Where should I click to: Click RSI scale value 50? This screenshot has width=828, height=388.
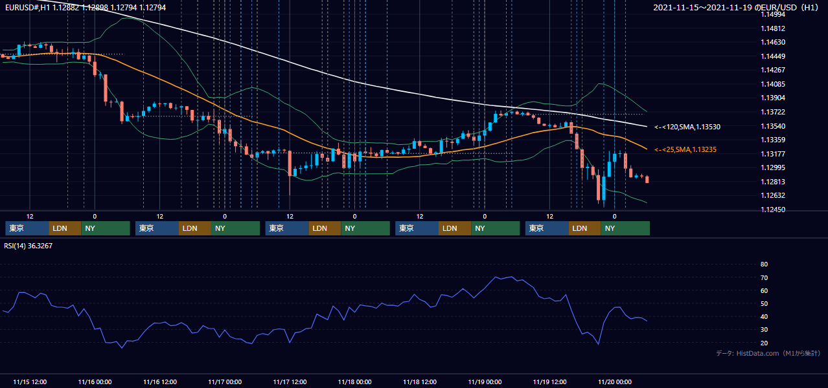(764, 303)
